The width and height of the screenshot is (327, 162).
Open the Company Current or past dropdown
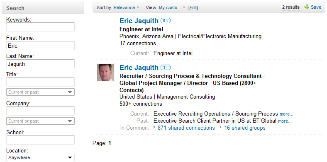tap(40, 121)
